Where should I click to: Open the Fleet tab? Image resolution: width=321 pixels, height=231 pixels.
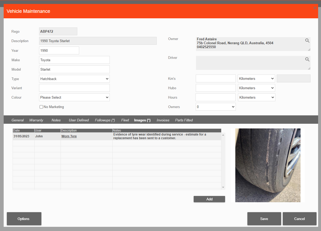[x=125, y=120]
